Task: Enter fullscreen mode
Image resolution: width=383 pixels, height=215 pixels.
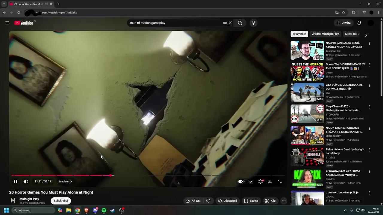Action: pos(279,181)
